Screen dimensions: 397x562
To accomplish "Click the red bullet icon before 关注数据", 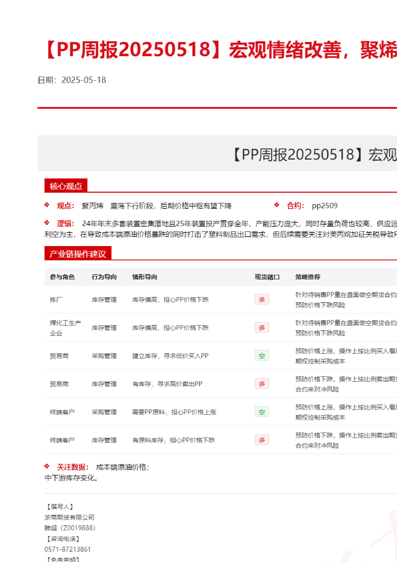I will point(47,466).
